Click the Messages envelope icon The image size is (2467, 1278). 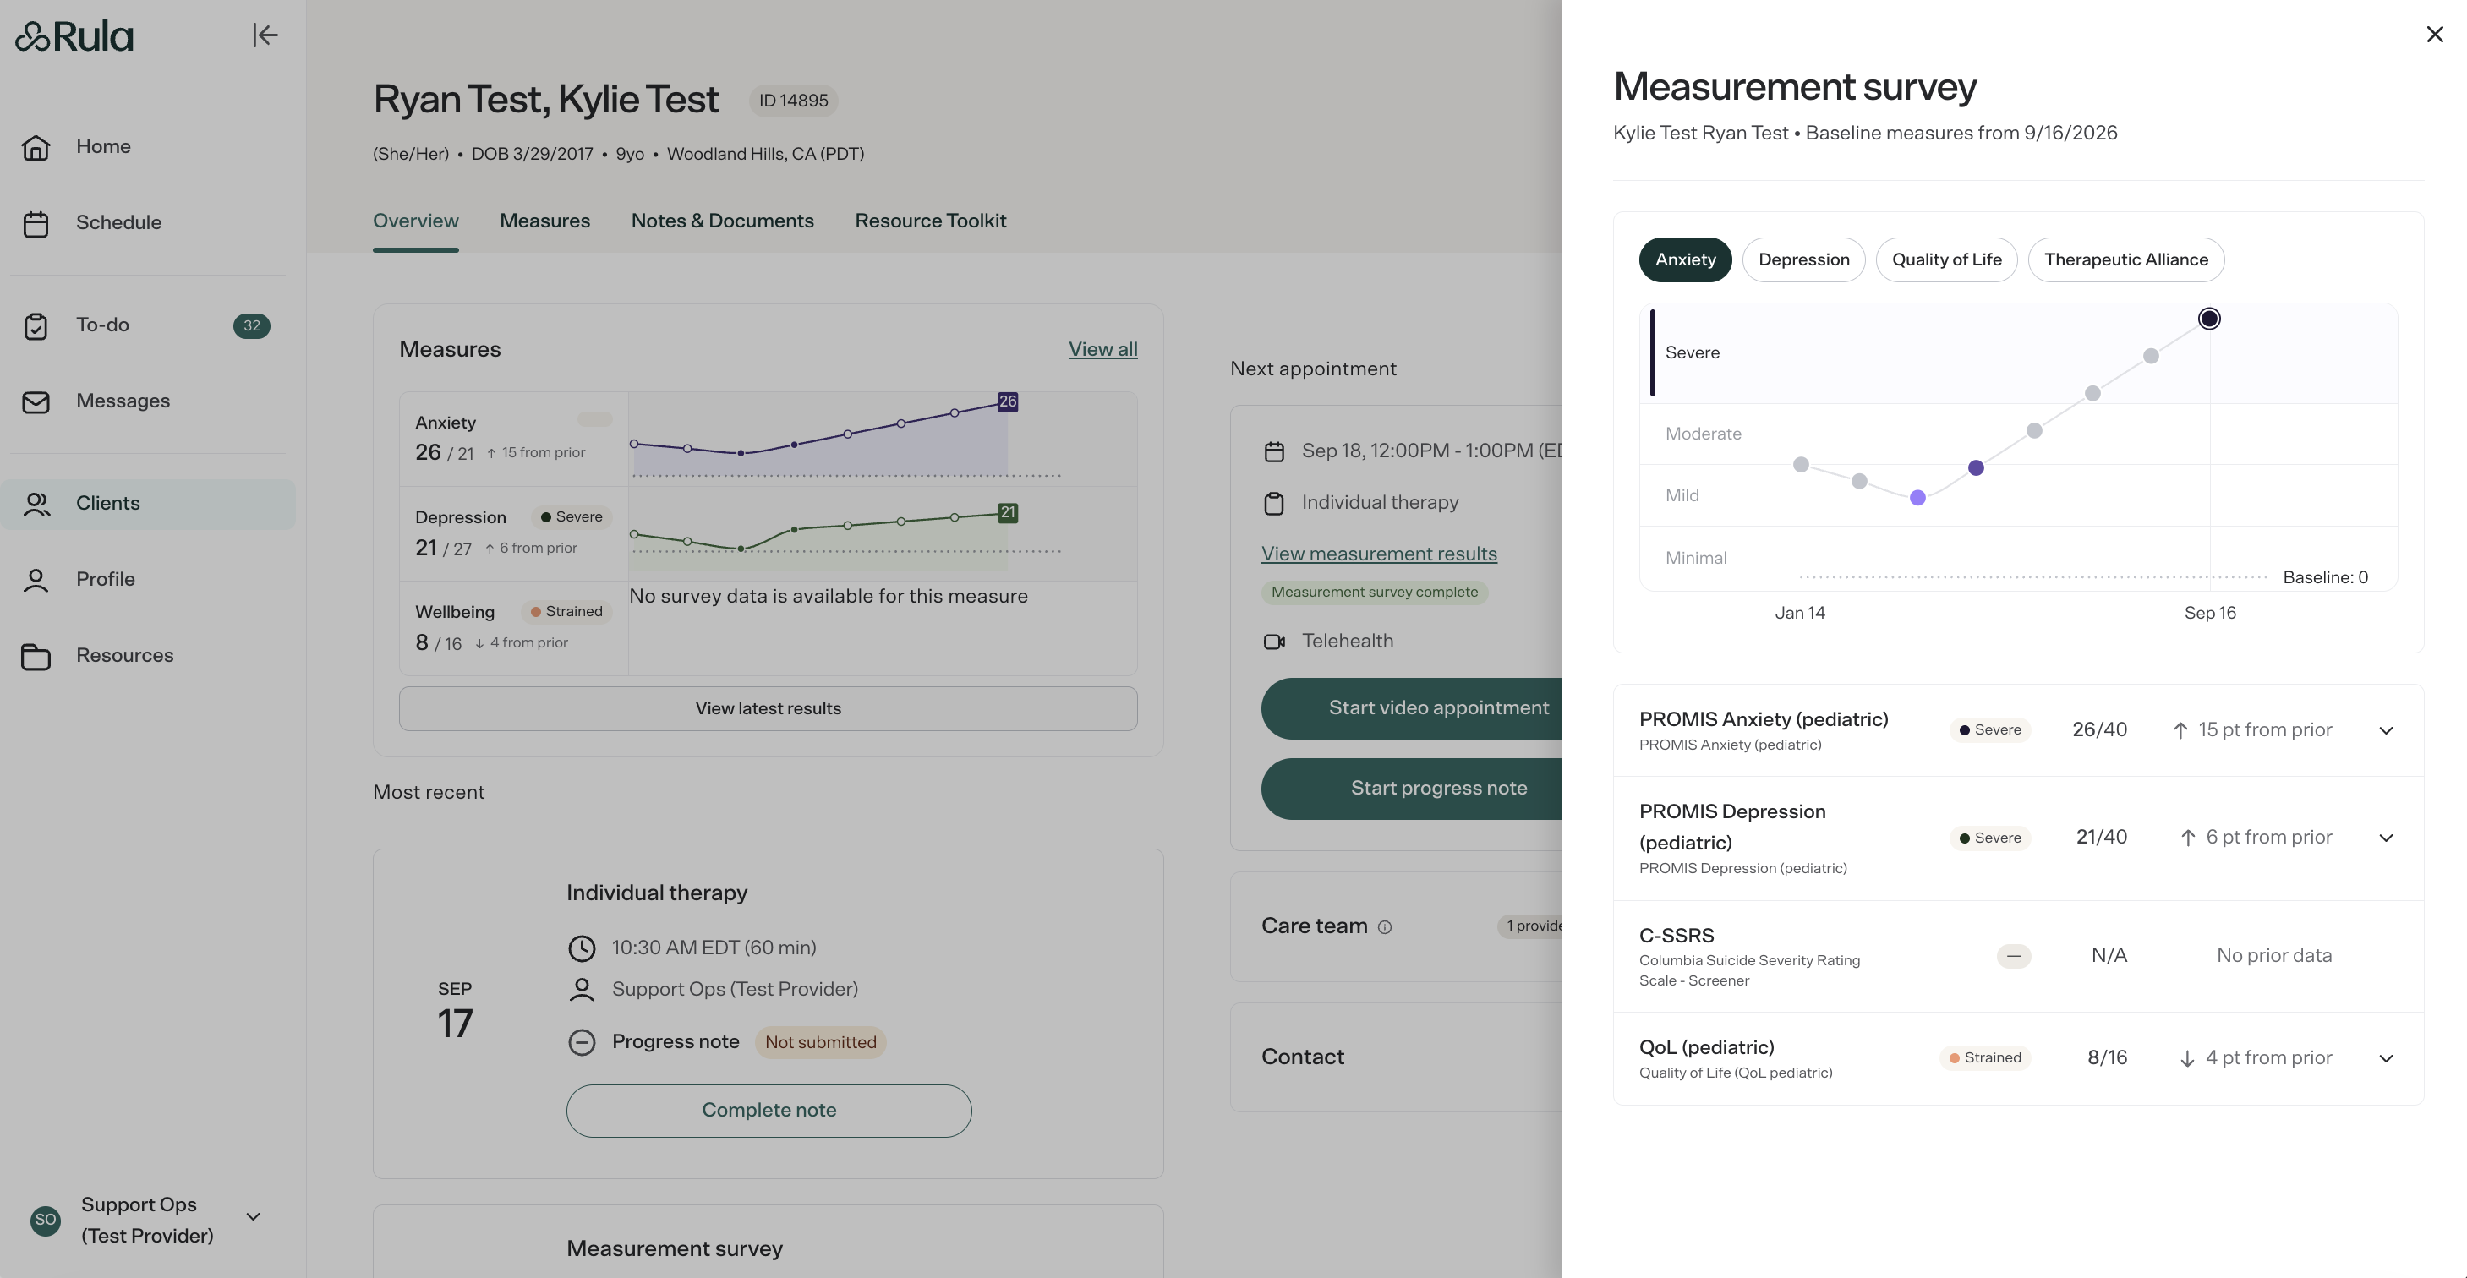tap(36, 402)
